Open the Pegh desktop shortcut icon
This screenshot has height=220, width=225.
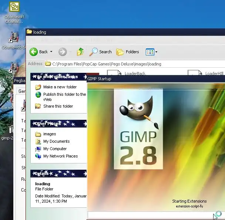pyautogui.click(x=14, y=68)
